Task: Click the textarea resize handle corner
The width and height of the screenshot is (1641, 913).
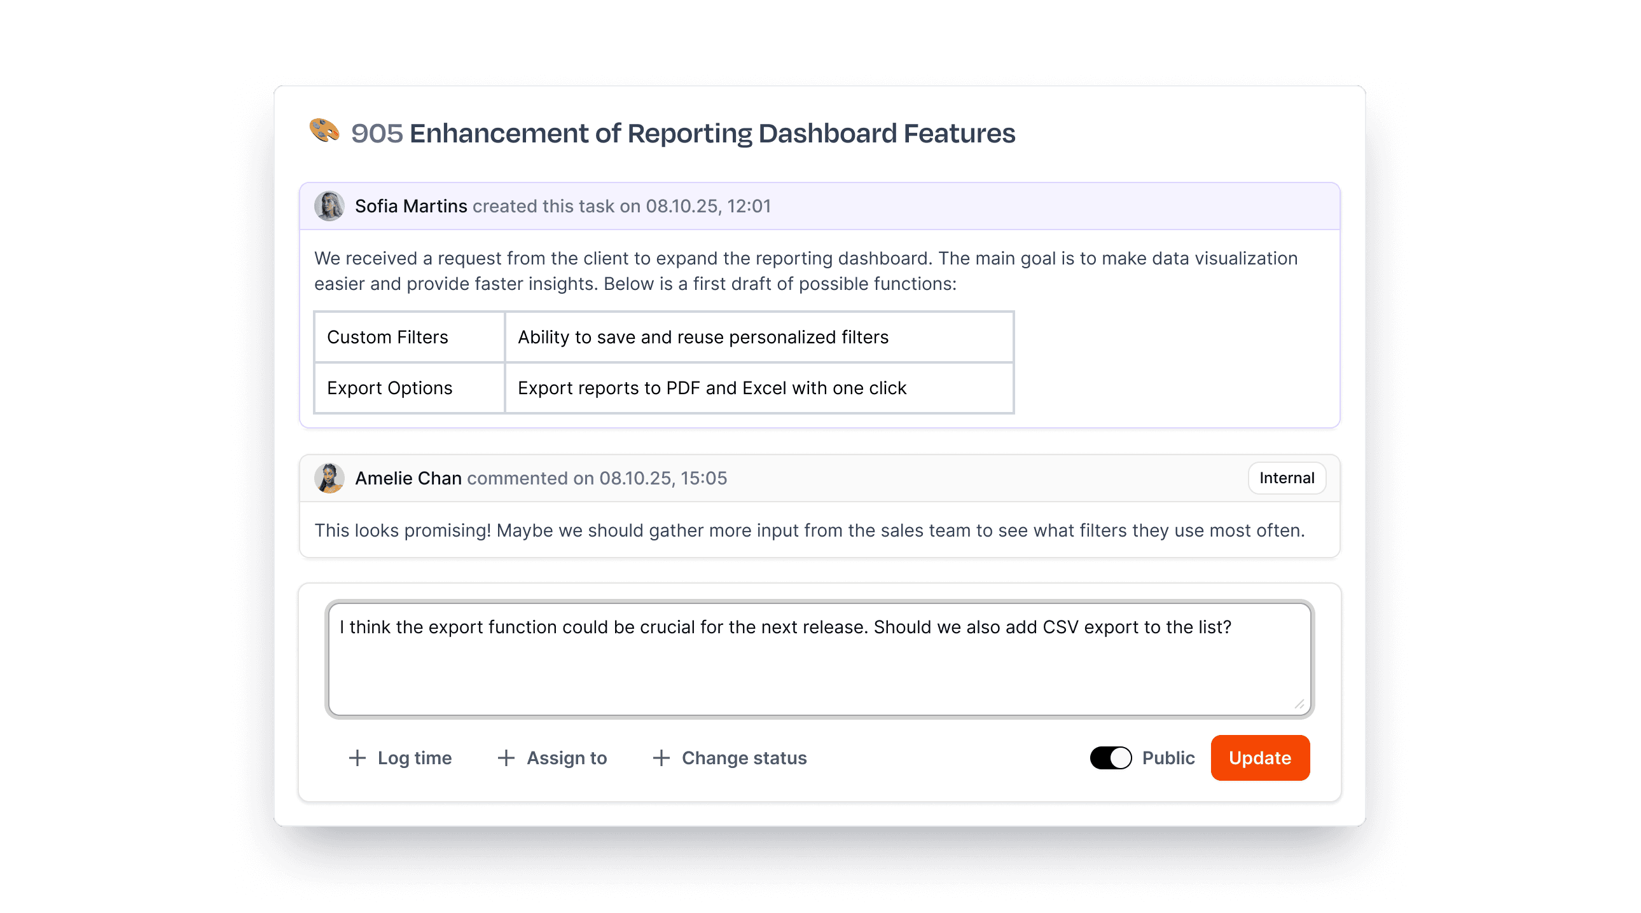Action: 1299,704
